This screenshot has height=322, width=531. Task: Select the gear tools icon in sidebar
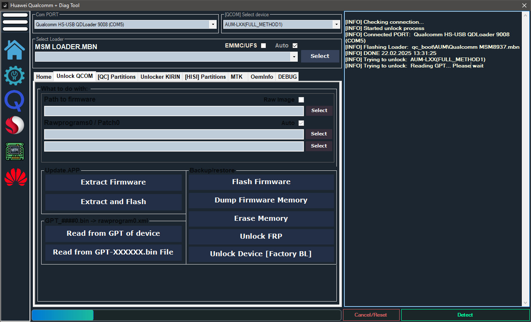pos(15,75)
